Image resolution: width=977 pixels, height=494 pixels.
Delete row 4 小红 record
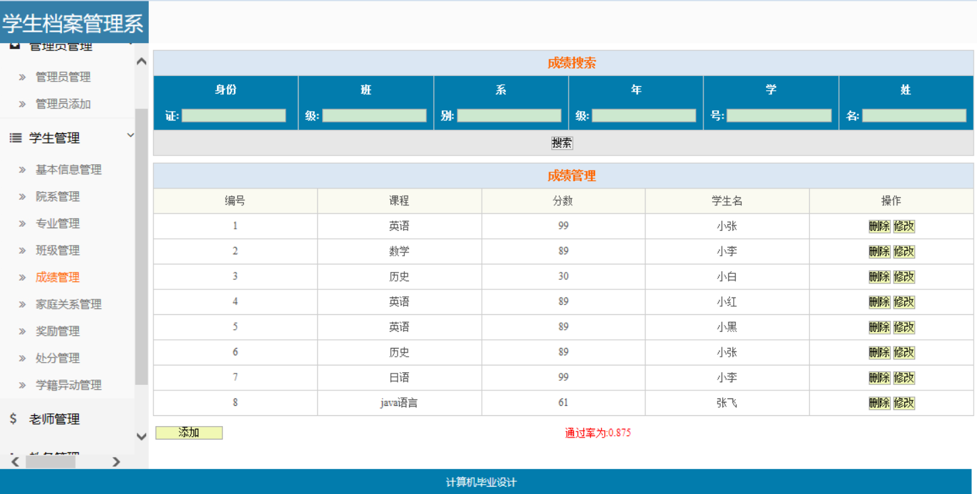pyautogui.click(x=879, y=302)
